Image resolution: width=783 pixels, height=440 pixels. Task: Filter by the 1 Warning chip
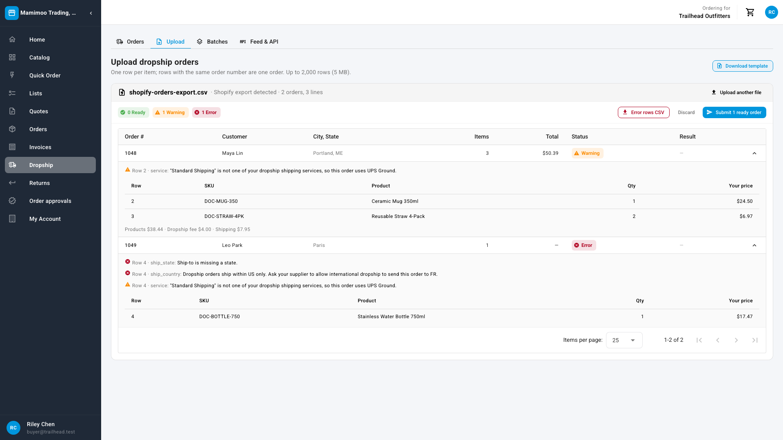tap(170, 112)
